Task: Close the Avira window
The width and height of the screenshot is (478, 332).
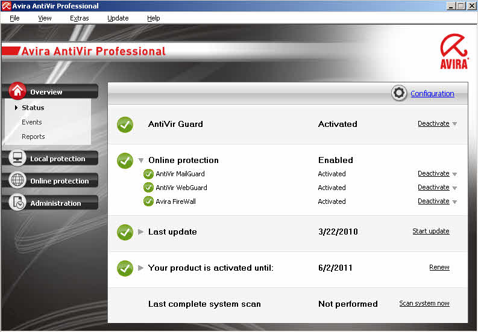Action: pos(471,6)
